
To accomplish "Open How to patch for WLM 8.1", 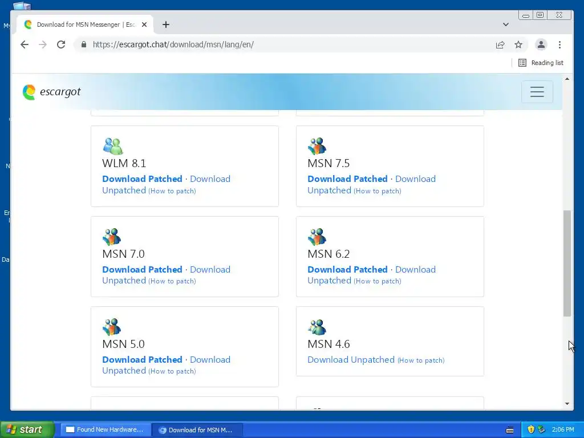I will pos(172,191).
